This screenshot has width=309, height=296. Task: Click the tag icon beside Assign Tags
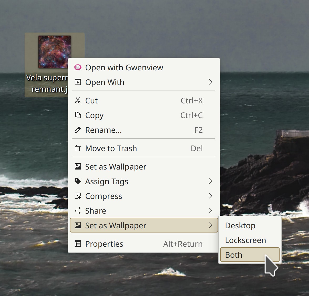(x=78, y=181)
